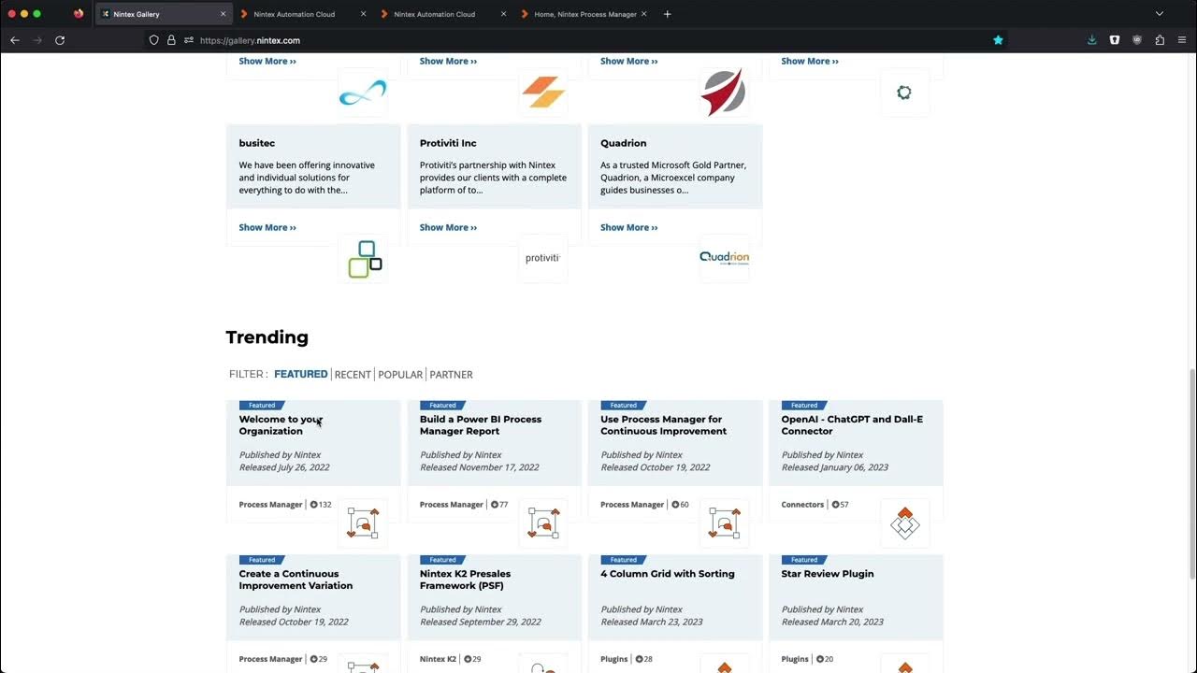Viewport: 1197px width, 673px height.
Task: Select the POPULAR trending filter
Action: [x=400, y=374]
